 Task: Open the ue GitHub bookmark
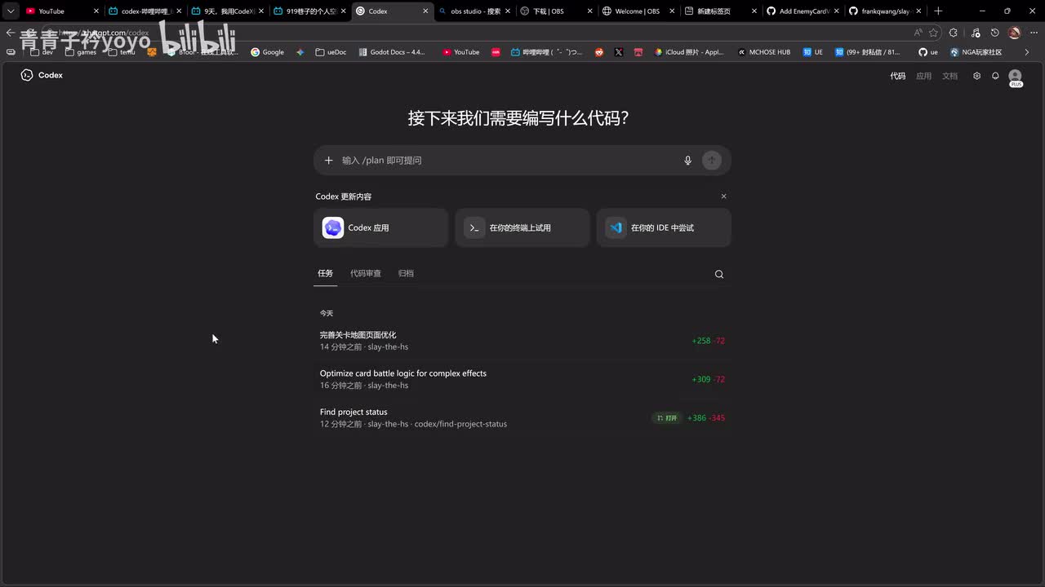[928, 52]
